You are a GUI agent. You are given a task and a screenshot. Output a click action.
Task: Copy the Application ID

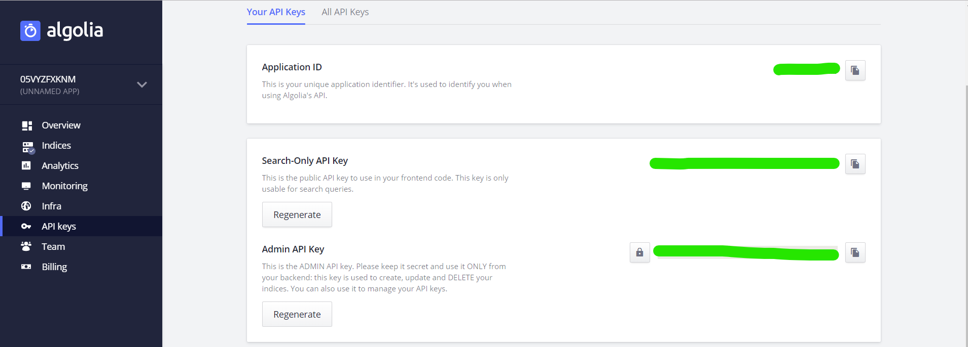tap(855, 70)
